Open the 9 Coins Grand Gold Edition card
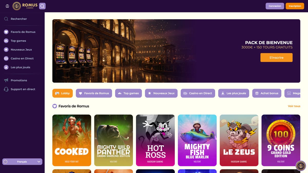The image size is (308, 173). click(x=281, y=140)
